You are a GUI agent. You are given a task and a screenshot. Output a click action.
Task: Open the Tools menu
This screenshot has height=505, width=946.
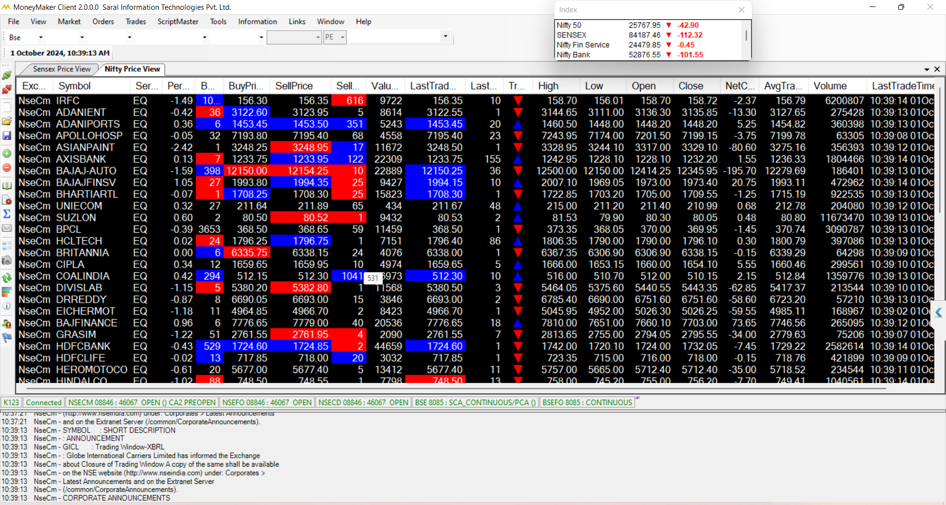click(218, 22)
